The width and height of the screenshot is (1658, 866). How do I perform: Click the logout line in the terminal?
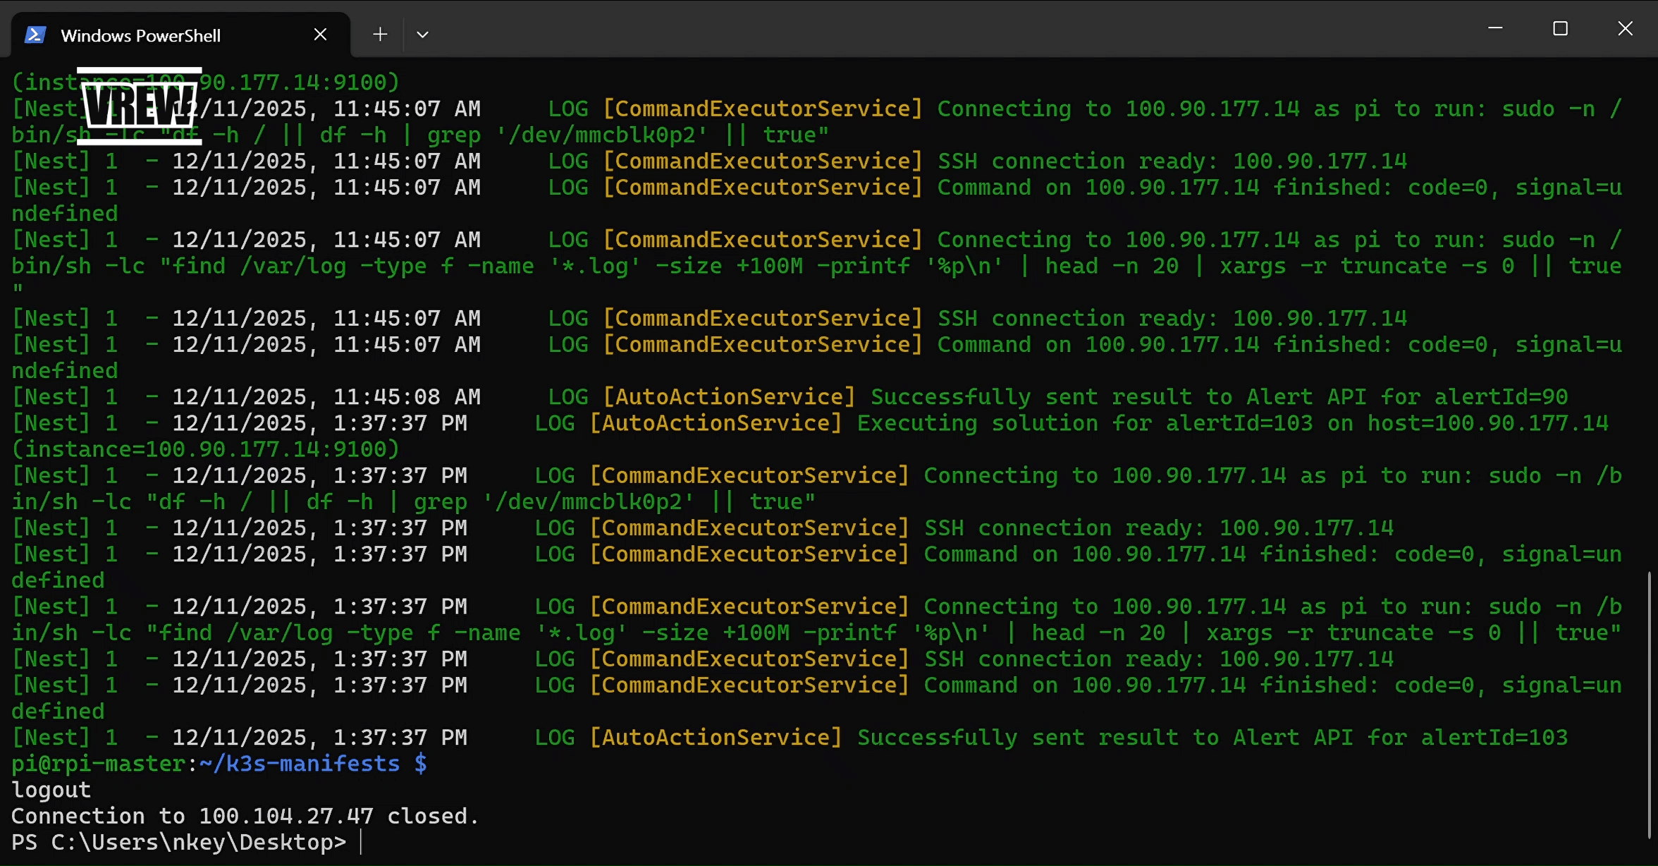click(x=50, y=789)
